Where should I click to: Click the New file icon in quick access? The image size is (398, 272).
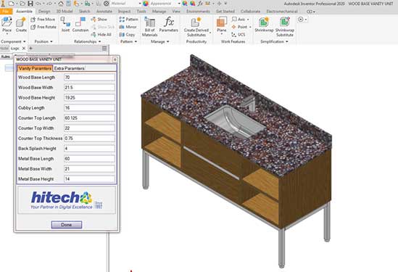coord(12,4)
